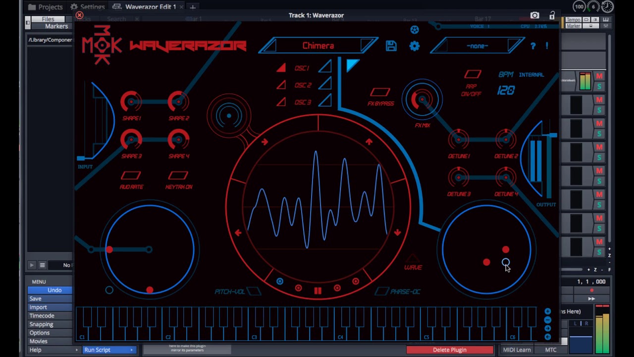The height and width of the screenshot is (357, 634).
Task: Toggle the PHASE-DC switch
Action: coord(382,292)
